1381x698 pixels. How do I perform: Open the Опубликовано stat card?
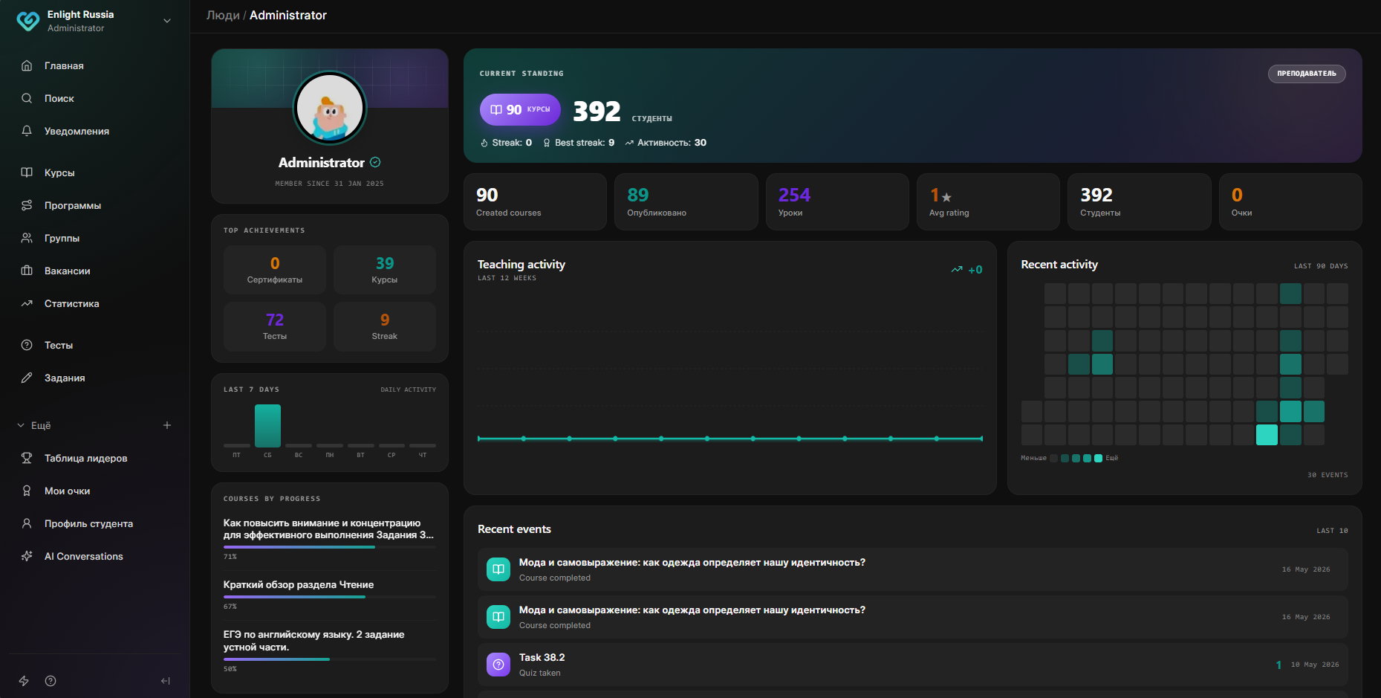686,201
